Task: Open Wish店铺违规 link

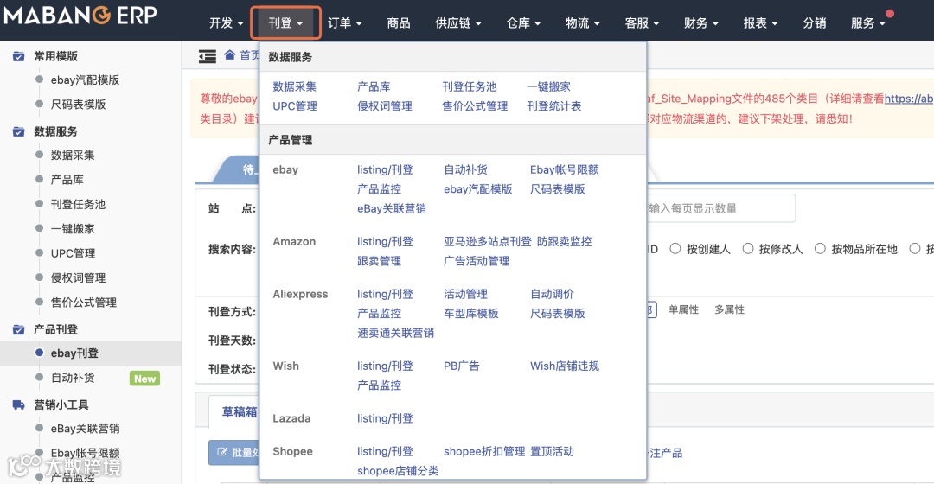Action: tap(565, 366)
